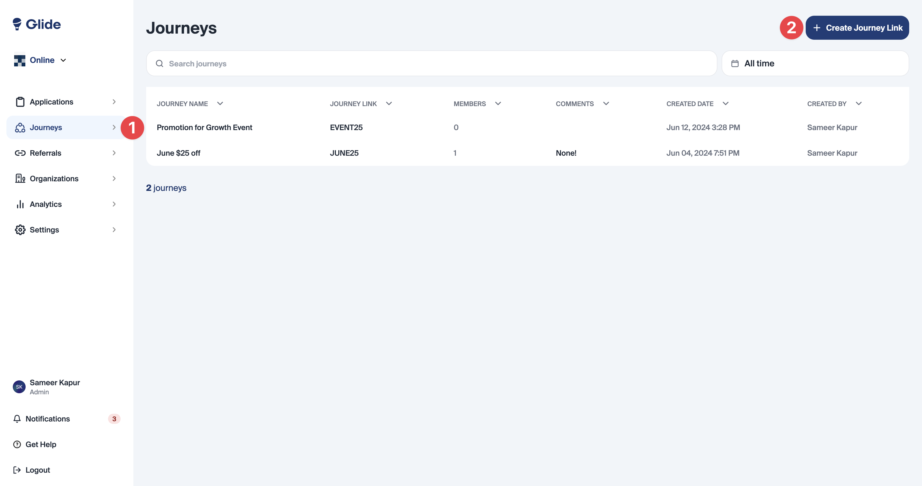Select Logout in the sidebar
Screen dimensions: 922x486
pyautogui.click(x=38, y=470)
